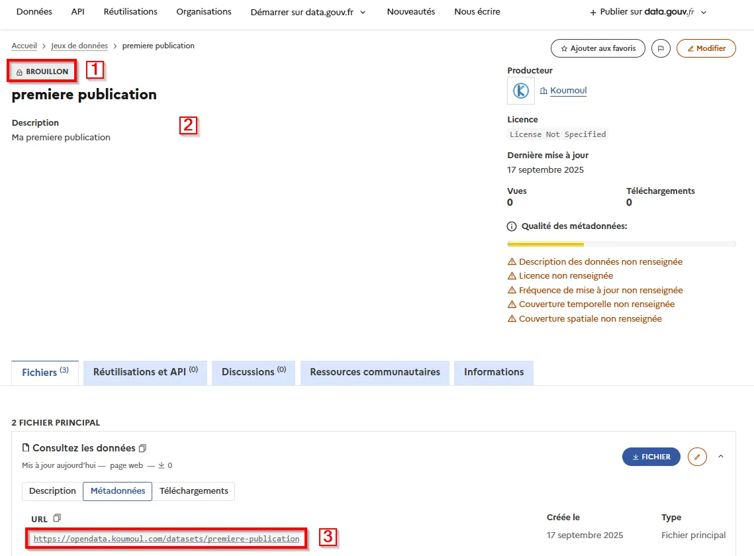
Task: Click Ajouter aux favoris button
Action: [598, 48]
